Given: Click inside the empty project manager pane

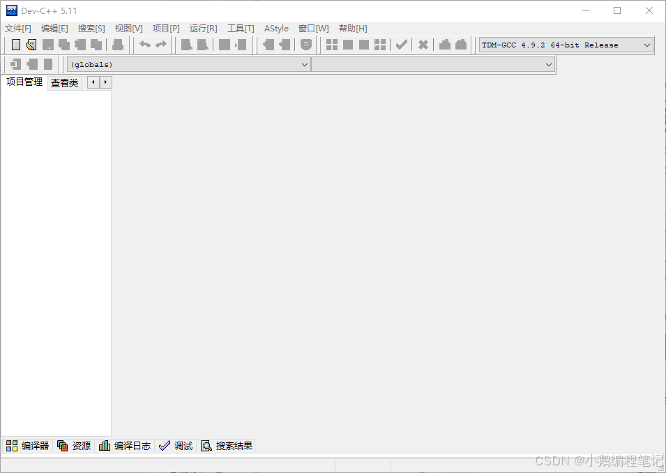Looking at the screenshot, I should click(56, 263).
